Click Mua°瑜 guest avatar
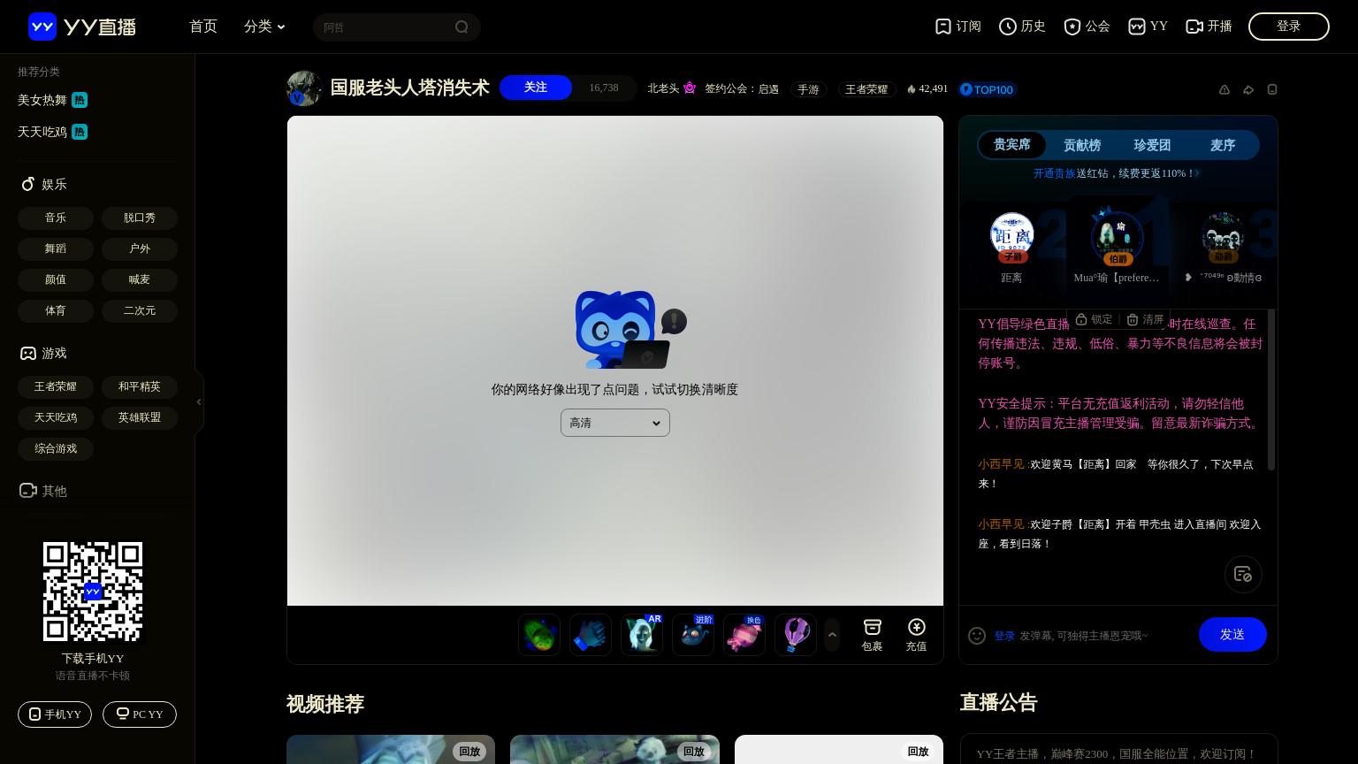The image size is (1358, 764). [1118, 236]
